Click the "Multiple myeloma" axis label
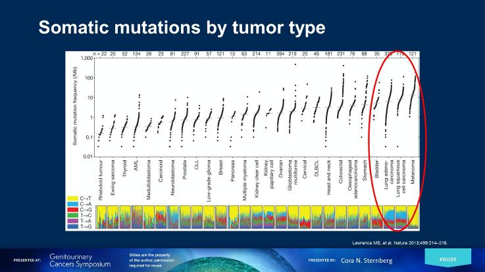The image size is (485, 272). pos(245,180)
